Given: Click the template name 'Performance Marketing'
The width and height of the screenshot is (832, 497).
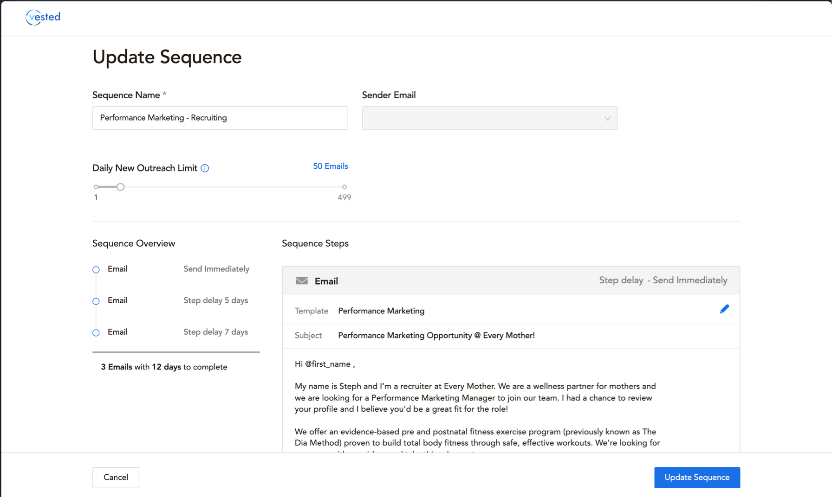Looking at the screenshot, I should [x=381, y=311].
